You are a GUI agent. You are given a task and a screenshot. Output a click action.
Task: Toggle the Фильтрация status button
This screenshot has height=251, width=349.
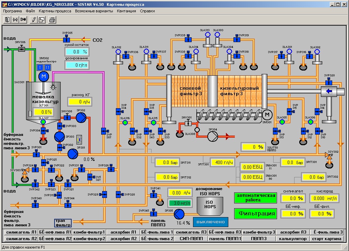255,213
